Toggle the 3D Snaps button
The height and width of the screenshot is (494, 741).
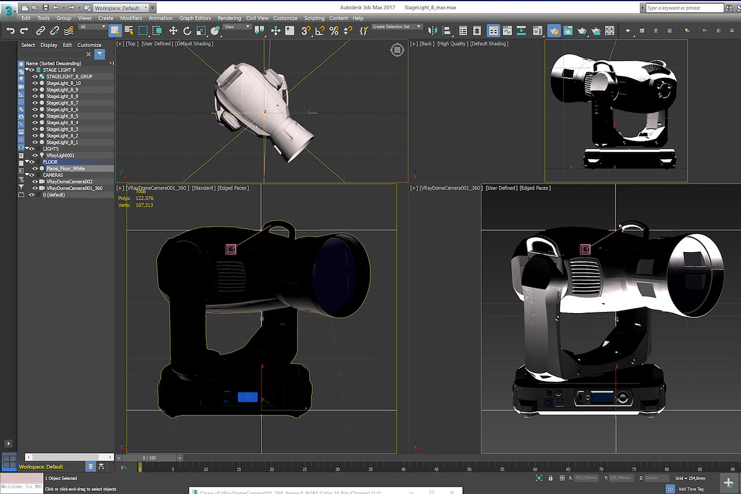tap(306, 30)
